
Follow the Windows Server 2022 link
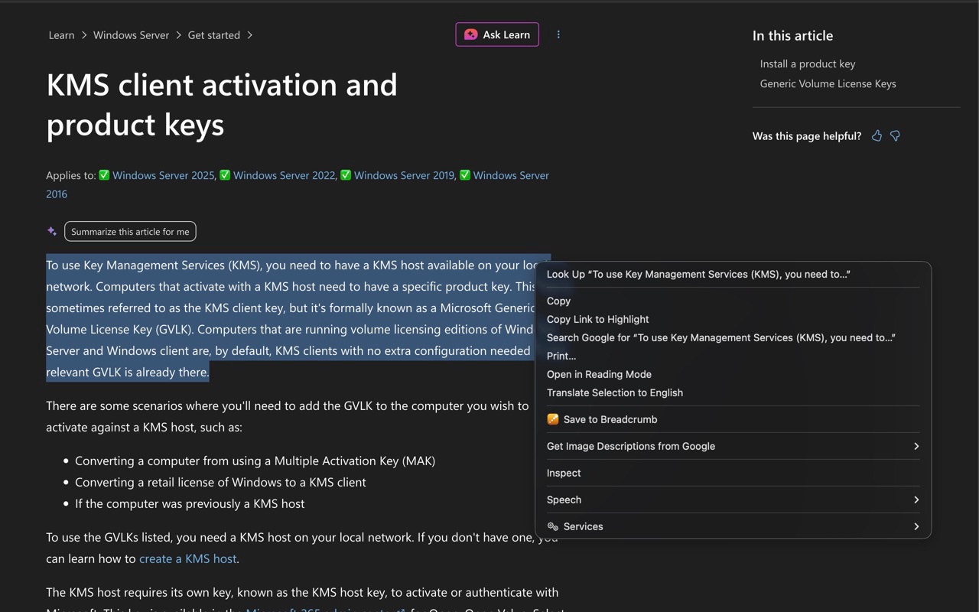point(284,175)
